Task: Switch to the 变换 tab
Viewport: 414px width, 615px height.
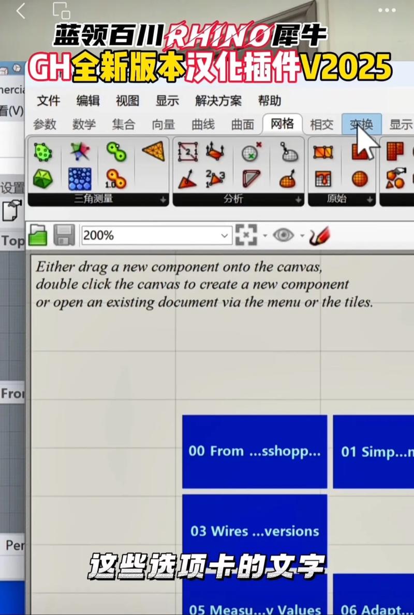Action: (361, 125)
